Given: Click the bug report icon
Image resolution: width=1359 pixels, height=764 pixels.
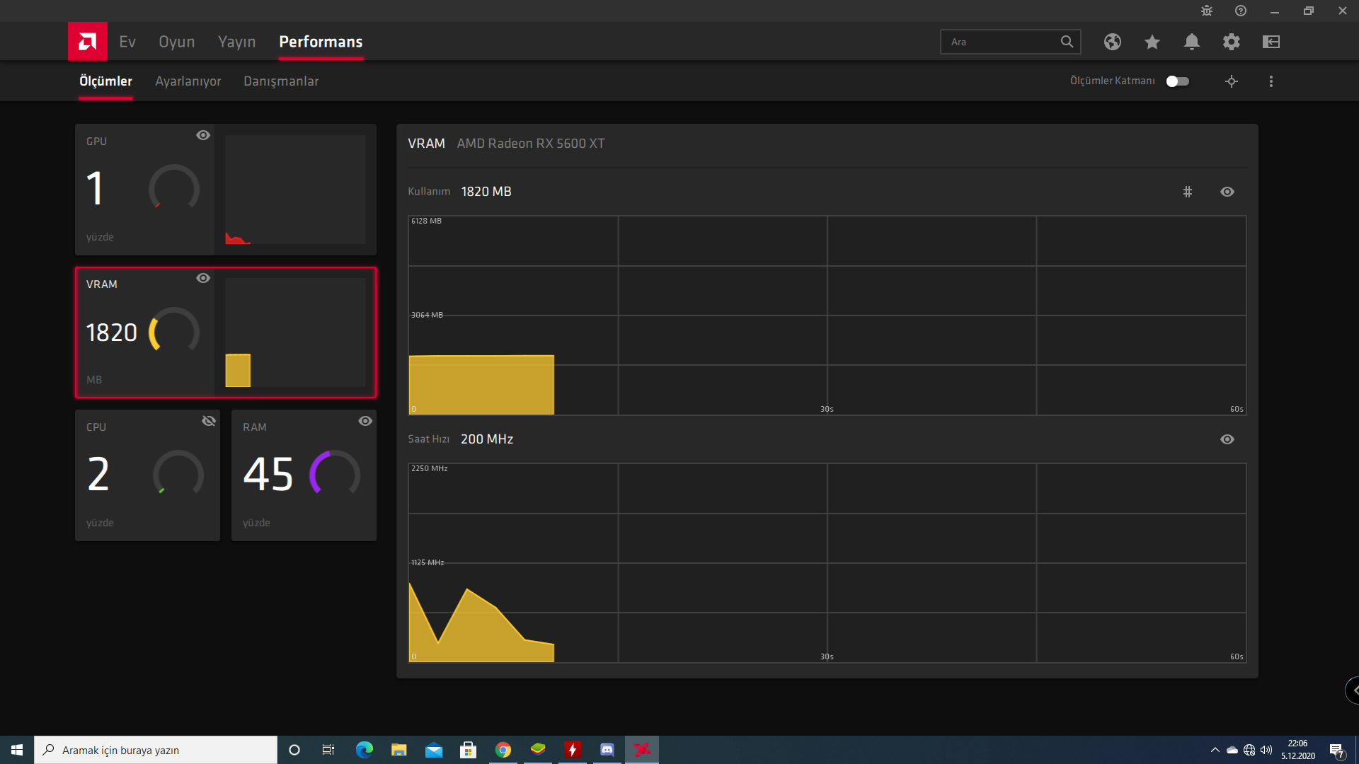Looking at the screenshot, I should [x=1207, y=11].
